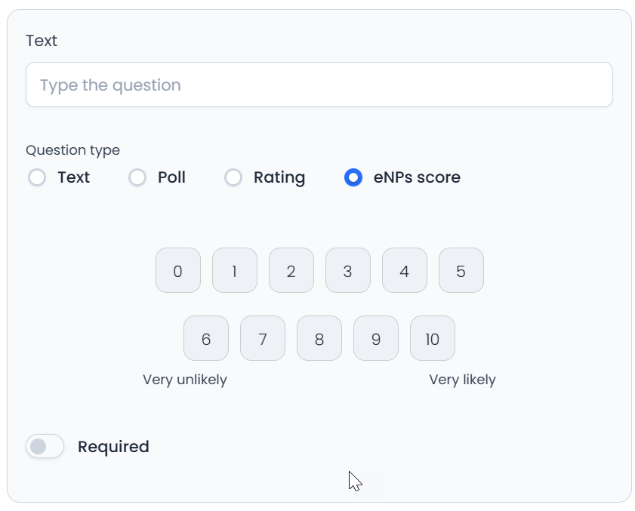Screen dimensions: 635x511
Task: Click the score 3 button
Action: pos(348,270)
